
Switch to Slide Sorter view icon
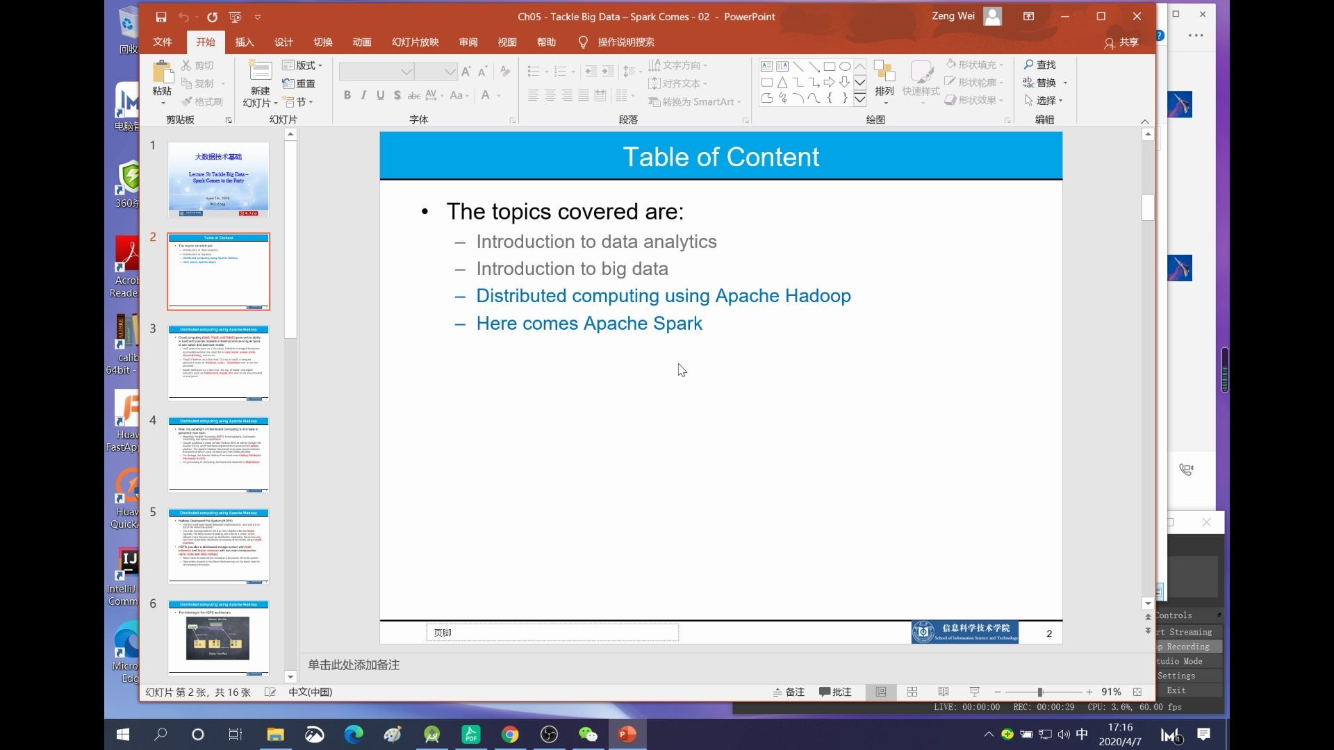point(912,692)
